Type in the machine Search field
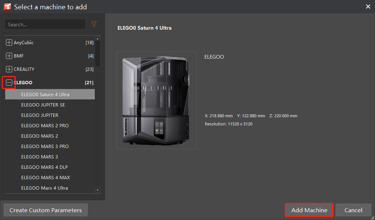This screenshot has width=375, height=220. pyautogui.click(x=45, y=24)
